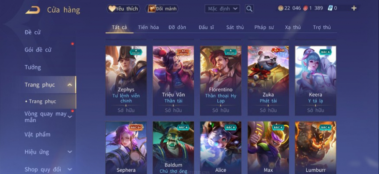
Task: Select the Tiến hóa tab
Action: (x=148, y=27)
